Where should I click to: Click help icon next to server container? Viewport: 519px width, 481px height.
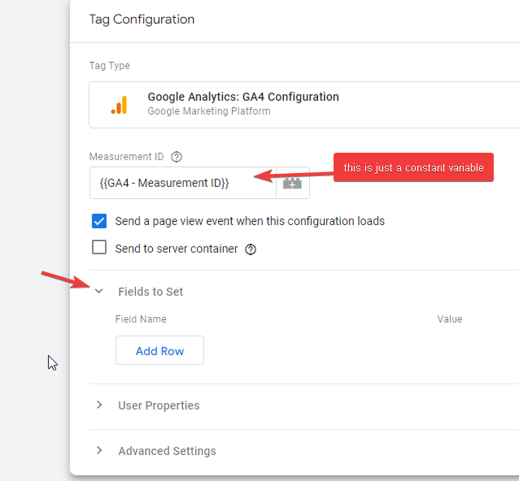(250, 249)
